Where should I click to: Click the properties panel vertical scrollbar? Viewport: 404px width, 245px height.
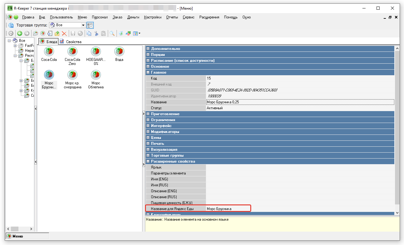tap(397, 130)
